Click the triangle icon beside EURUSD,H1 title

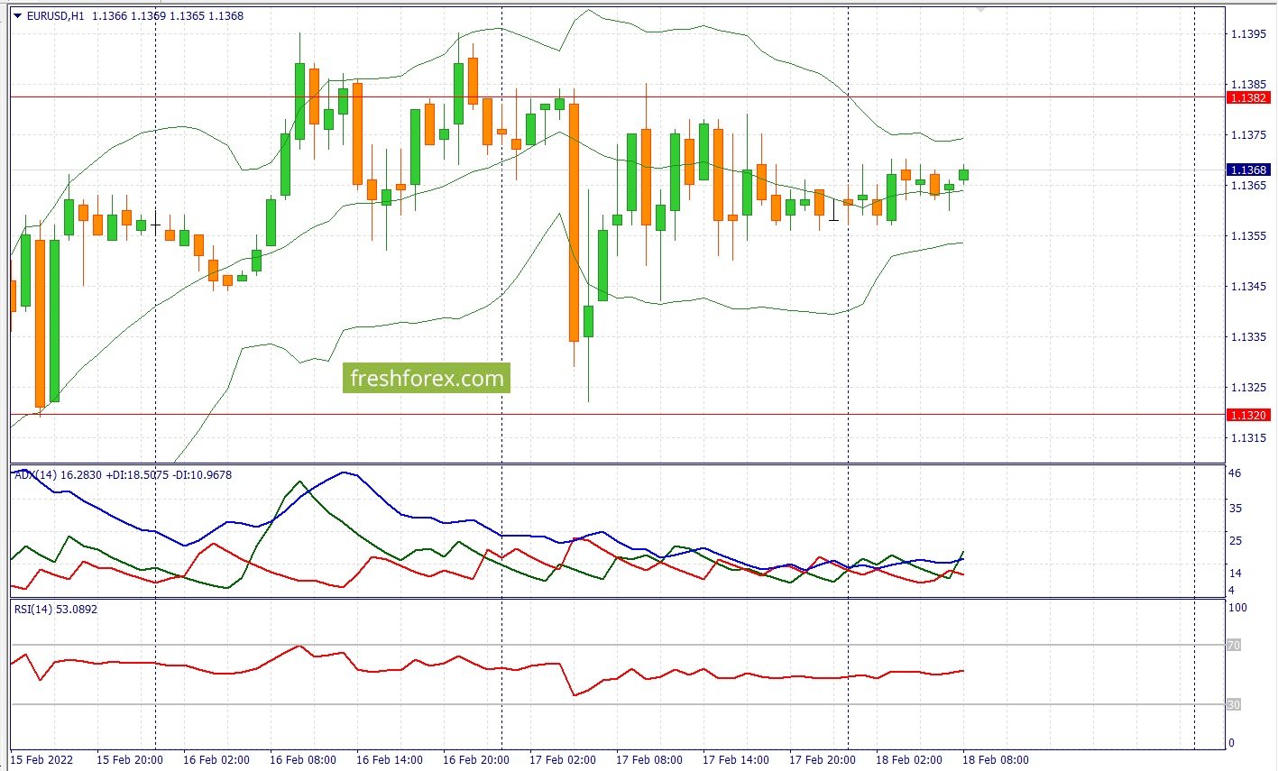[x=17, y=15]
